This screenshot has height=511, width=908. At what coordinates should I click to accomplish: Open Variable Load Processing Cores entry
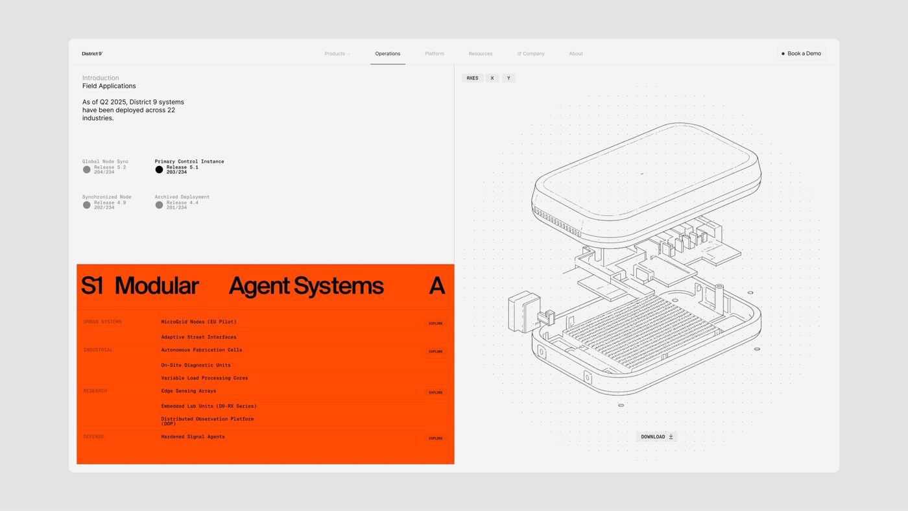click(x=204, y=378)
